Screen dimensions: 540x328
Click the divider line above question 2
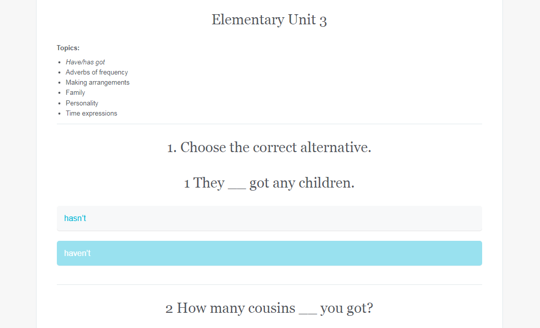[x=269, y=284]
